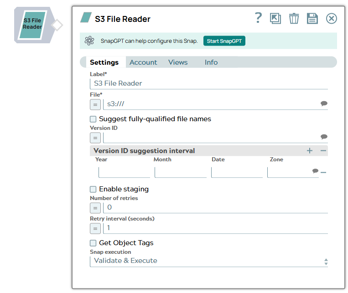Open the Snap execution dropdown
The image size is (348, 293).
[x=209, y=261]
